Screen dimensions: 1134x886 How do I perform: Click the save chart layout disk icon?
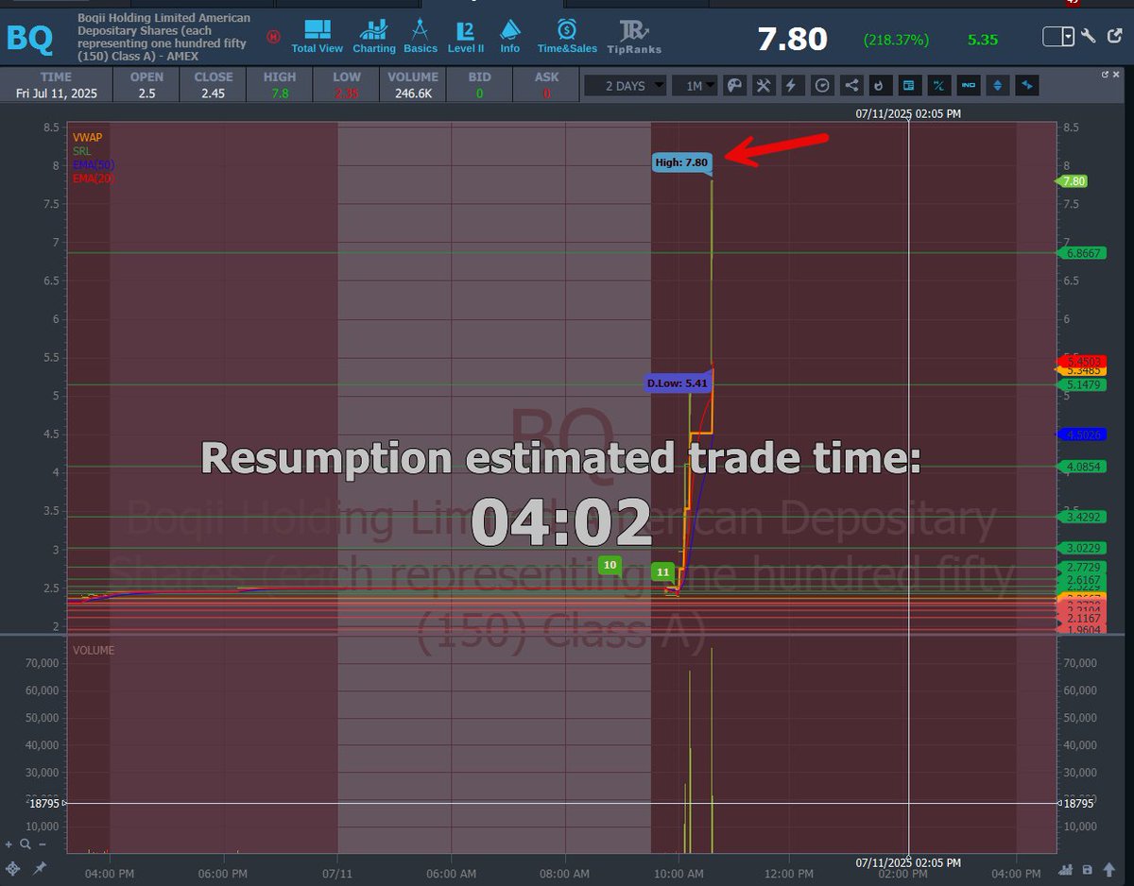pyautogui.click(x=1088, y=870)
